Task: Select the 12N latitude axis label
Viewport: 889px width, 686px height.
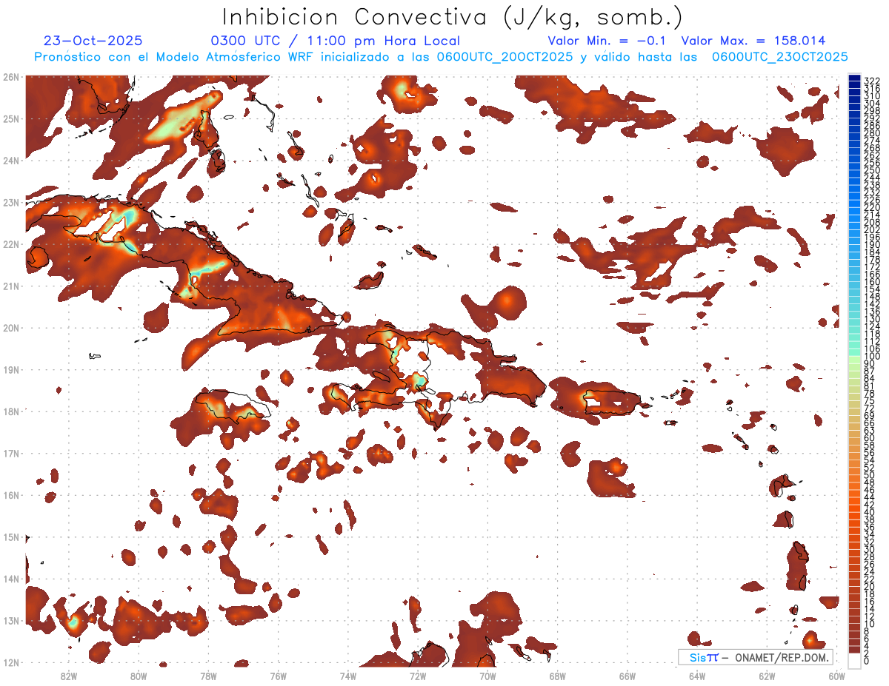Action: [x=11, y=662]
